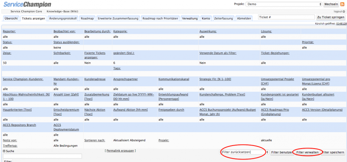This screenshot has height=162, width=347.
Task: Click the Abmelden tab
Action: coord(244,19)
